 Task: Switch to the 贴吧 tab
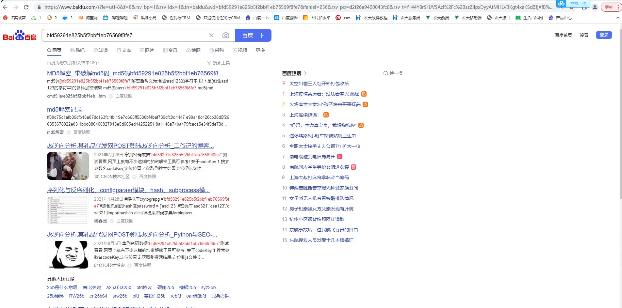(x=77, y=50)
